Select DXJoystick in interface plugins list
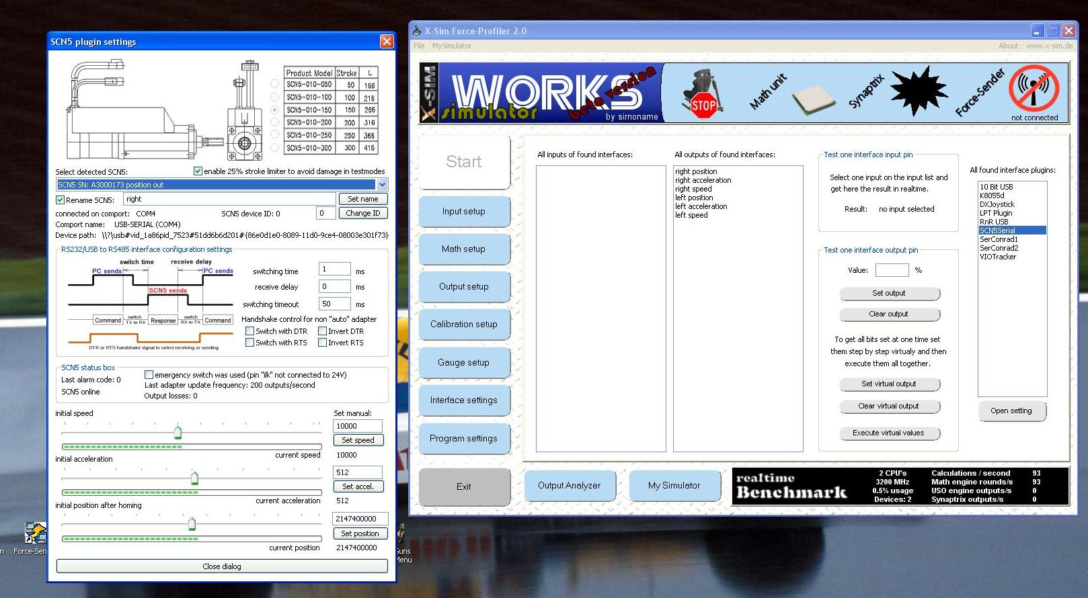 pyautogui.click(x=1012, y=204)
